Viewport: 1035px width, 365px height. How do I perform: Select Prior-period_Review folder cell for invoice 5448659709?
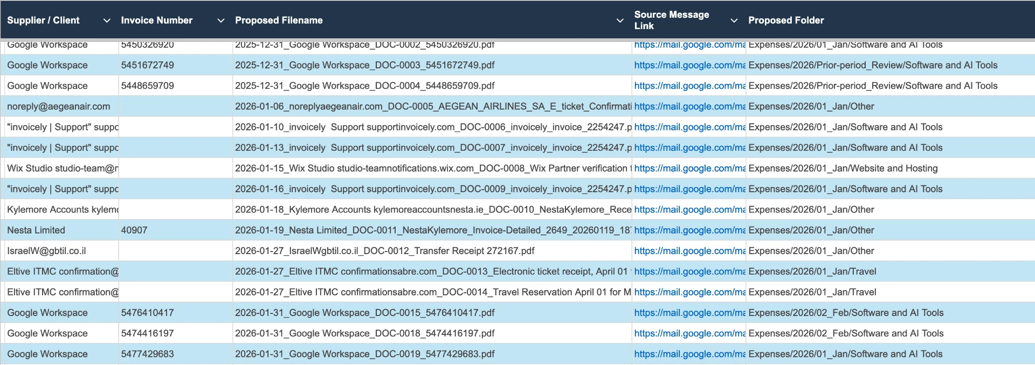click(x=890, y=86)
